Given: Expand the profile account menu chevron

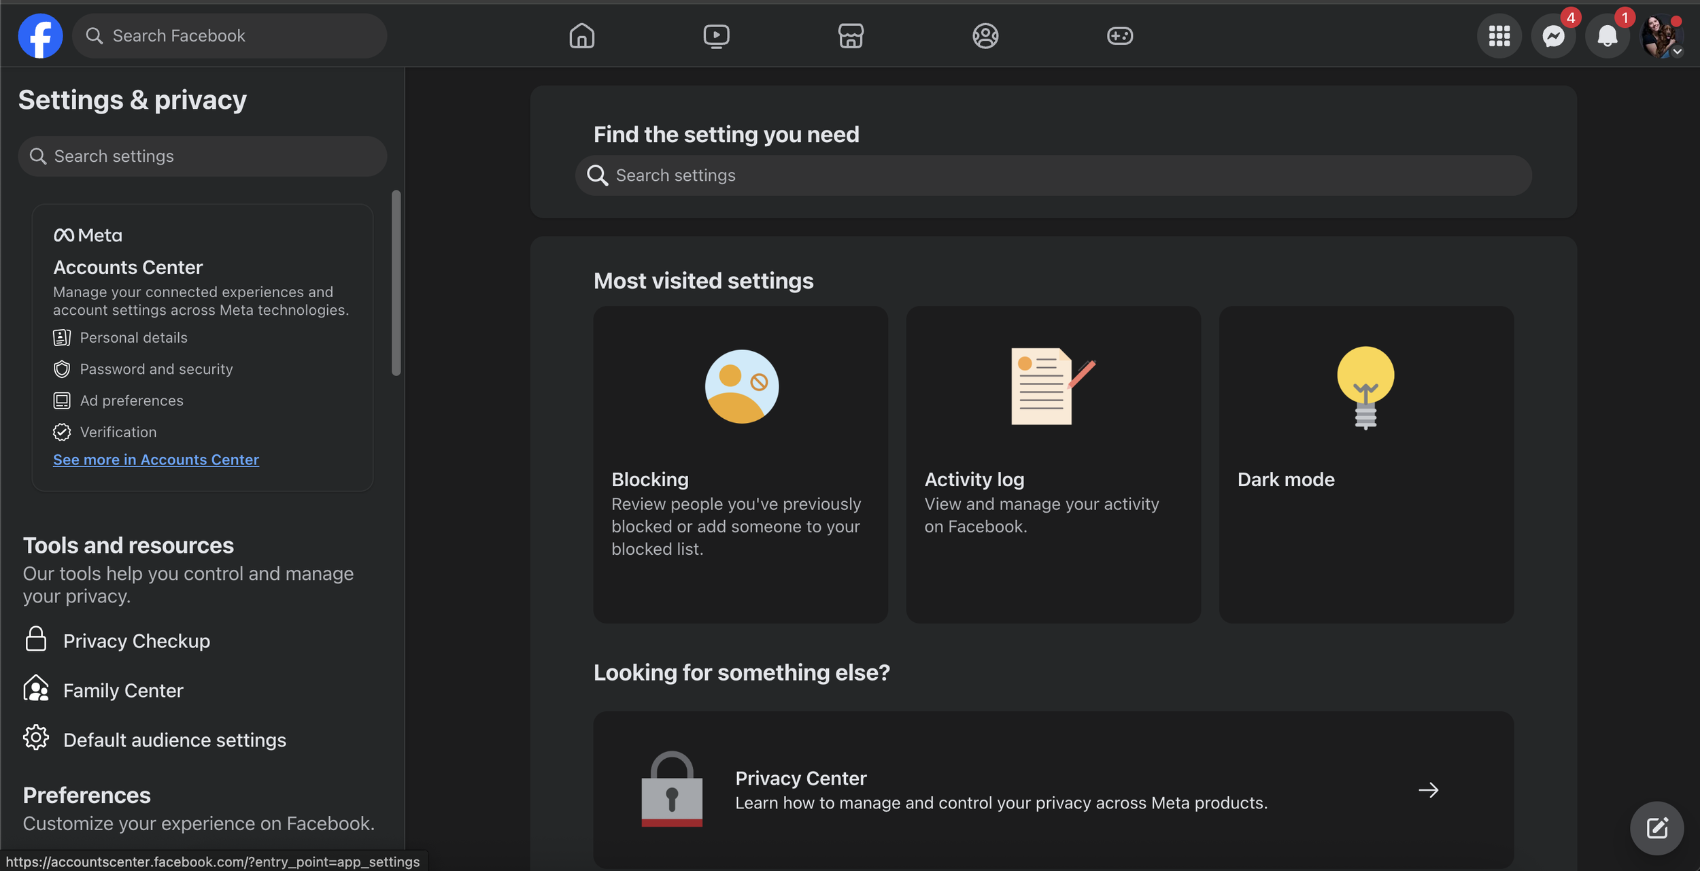Looking at the screenshot, I should click(x=1678, y=51).
